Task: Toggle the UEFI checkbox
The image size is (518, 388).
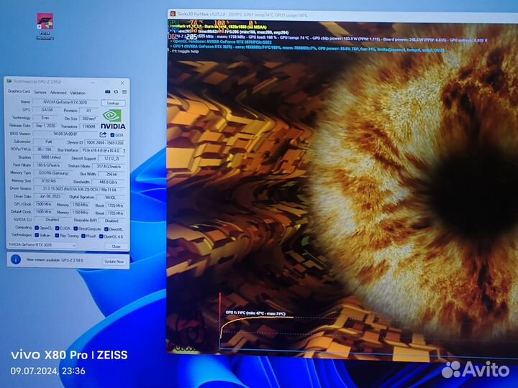Action: click(x=112, y=135)
